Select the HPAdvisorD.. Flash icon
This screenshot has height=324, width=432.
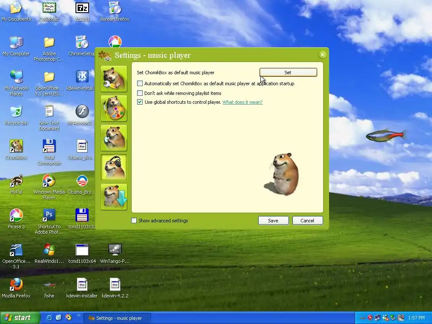click(x=82, y=115)
